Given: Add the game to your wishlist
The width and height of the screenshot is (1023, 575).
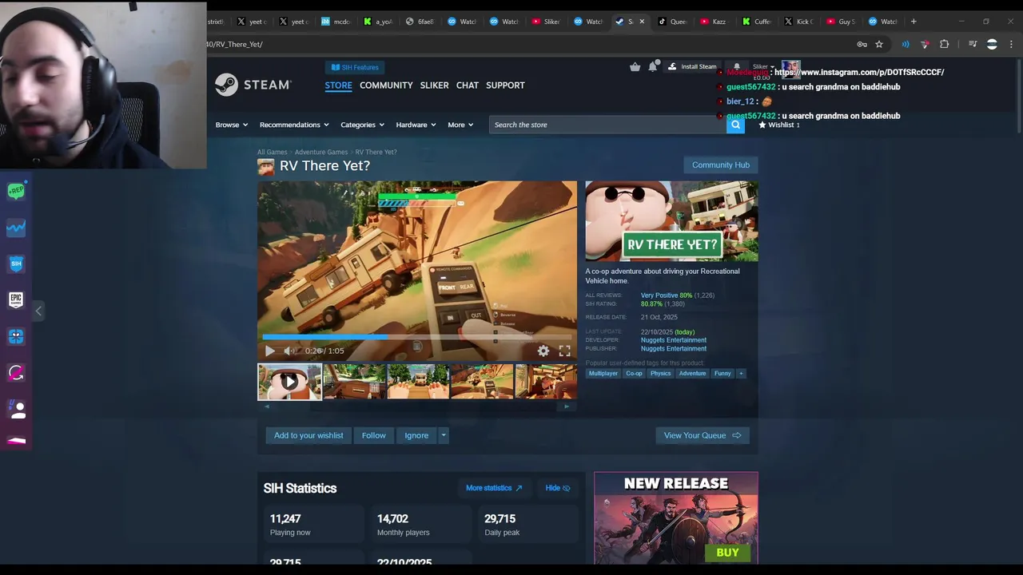Looking at the screenshot, I should coord(308,435).
